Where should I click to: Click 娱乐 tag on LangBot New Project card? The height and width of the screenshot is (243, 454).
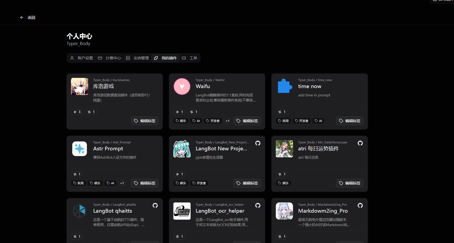point(181,183)
